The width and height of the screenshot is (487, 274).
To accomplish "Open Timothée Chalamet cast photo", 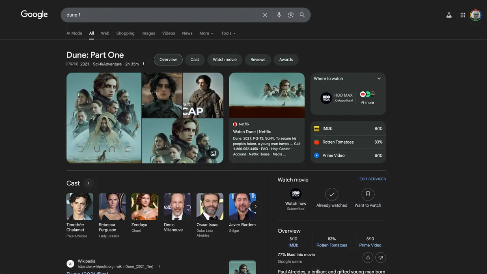I will (80, 207).
